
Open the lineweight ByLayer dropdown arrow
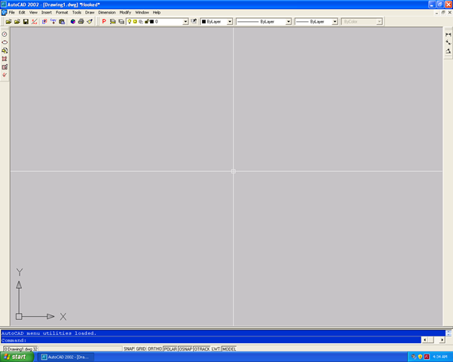click(x=335, y=22)
